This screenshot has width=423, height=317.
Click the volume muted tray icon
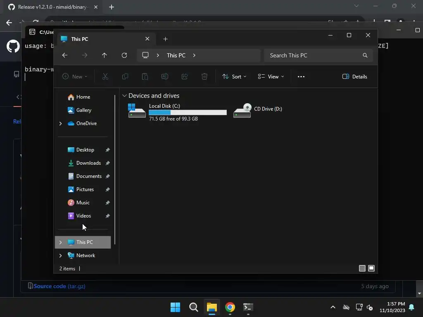pyautogui.click(x=370, y=307)
